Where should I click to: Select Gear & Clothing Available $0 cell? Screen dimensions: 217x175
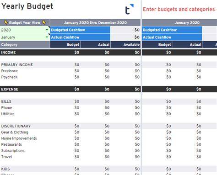click(x=137, y=132)
